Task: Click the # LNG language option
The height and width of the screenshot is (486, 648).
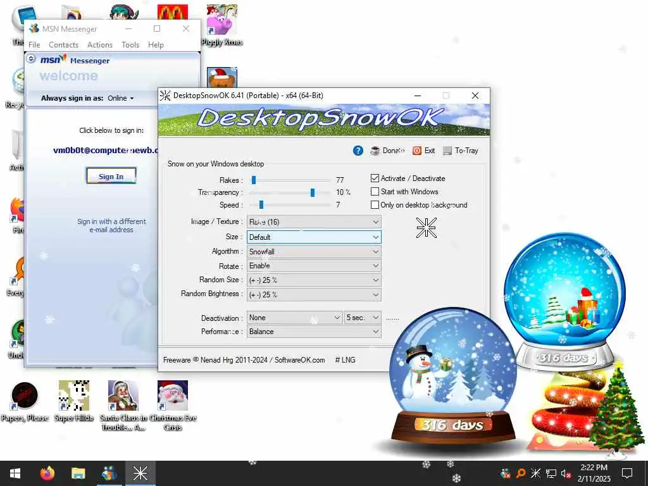Action: pos(345,360)
